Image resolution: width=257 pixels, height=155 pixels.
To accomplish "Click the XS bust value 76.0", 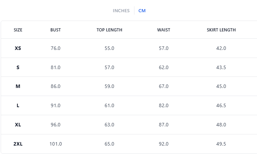I will 55,48.
